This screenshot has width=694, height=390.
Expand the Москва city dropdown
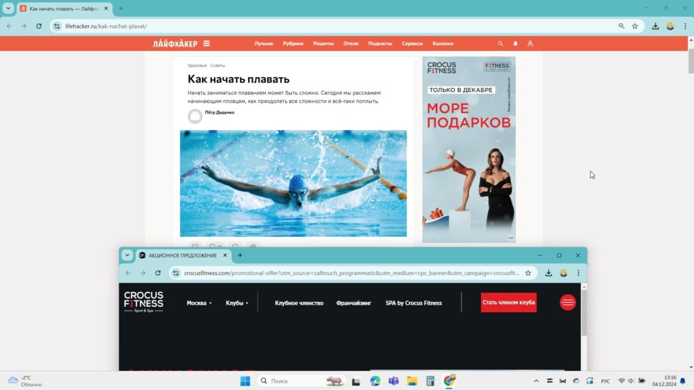(x=199, y=303)
